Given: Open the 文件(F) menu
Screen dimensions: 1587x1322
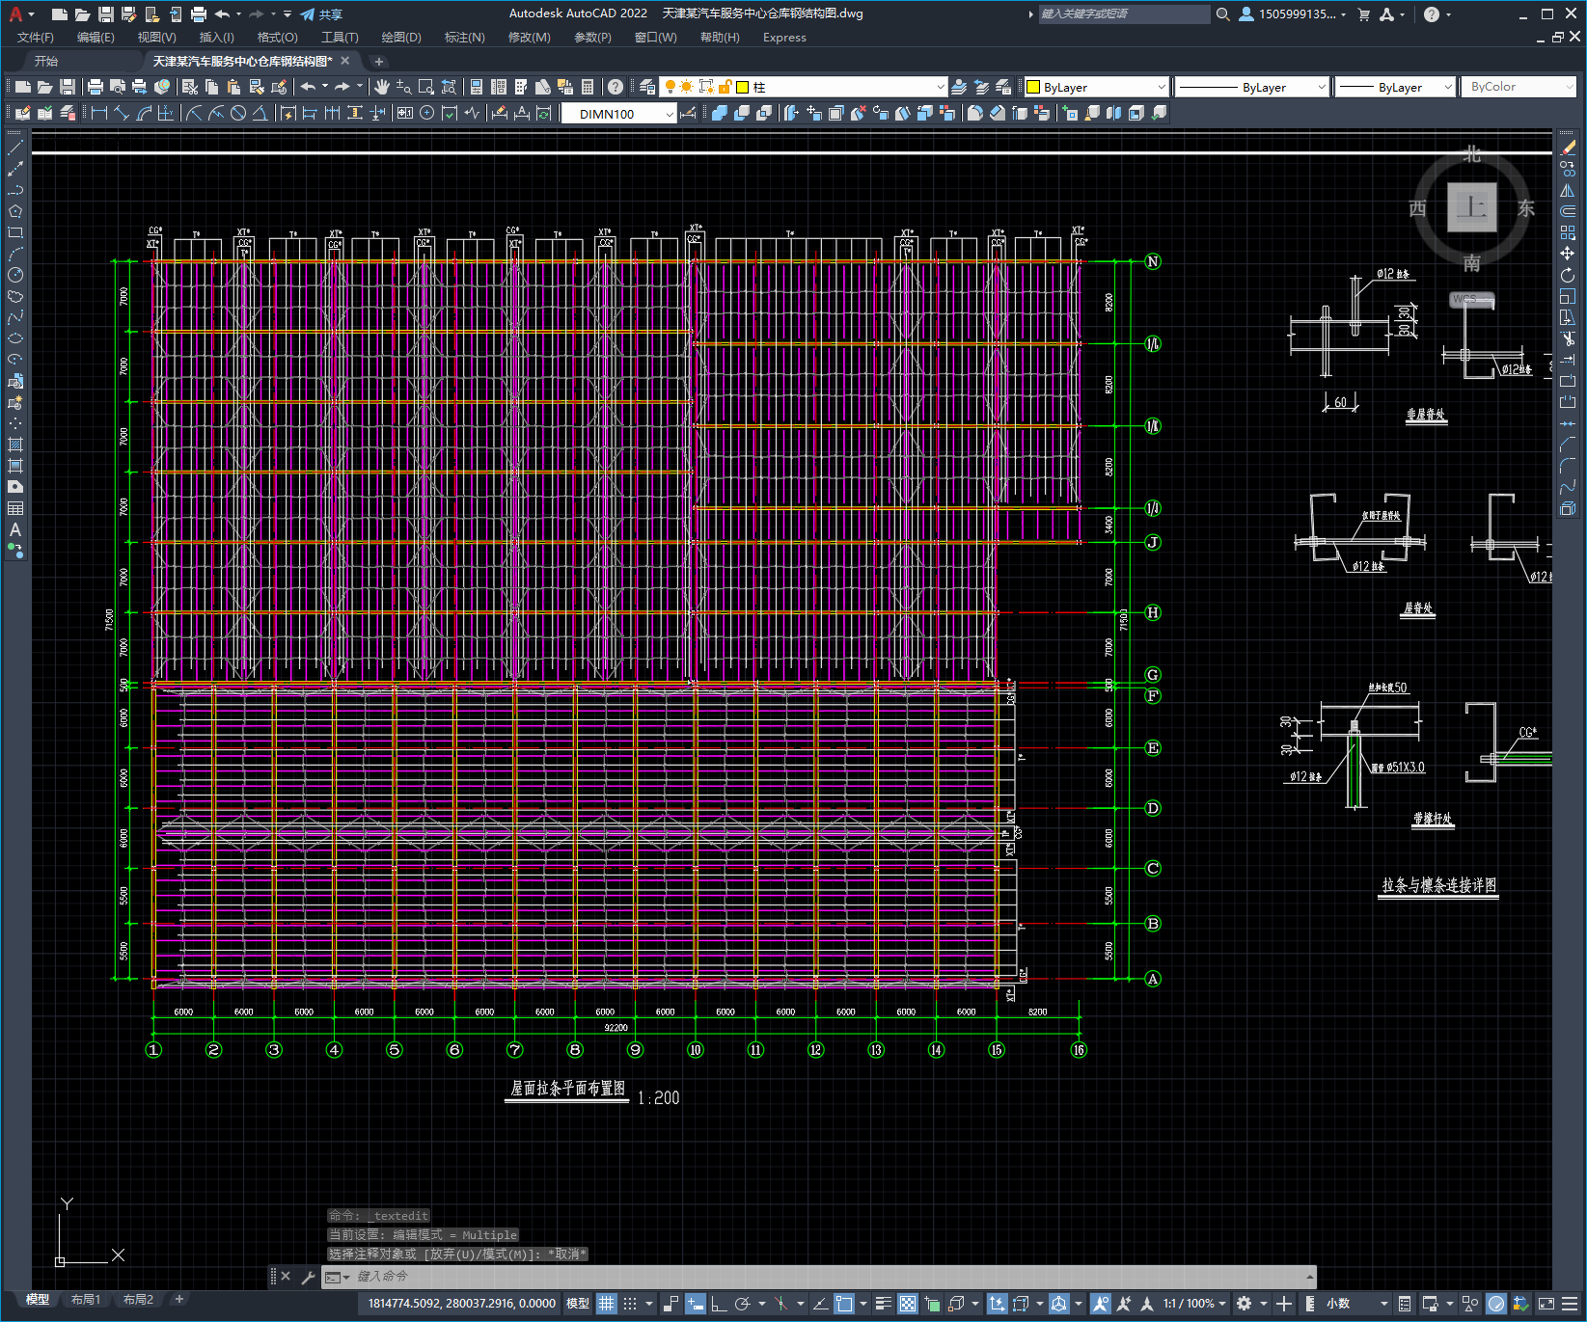Looking at the screenshot, I should tap(36, 38).
